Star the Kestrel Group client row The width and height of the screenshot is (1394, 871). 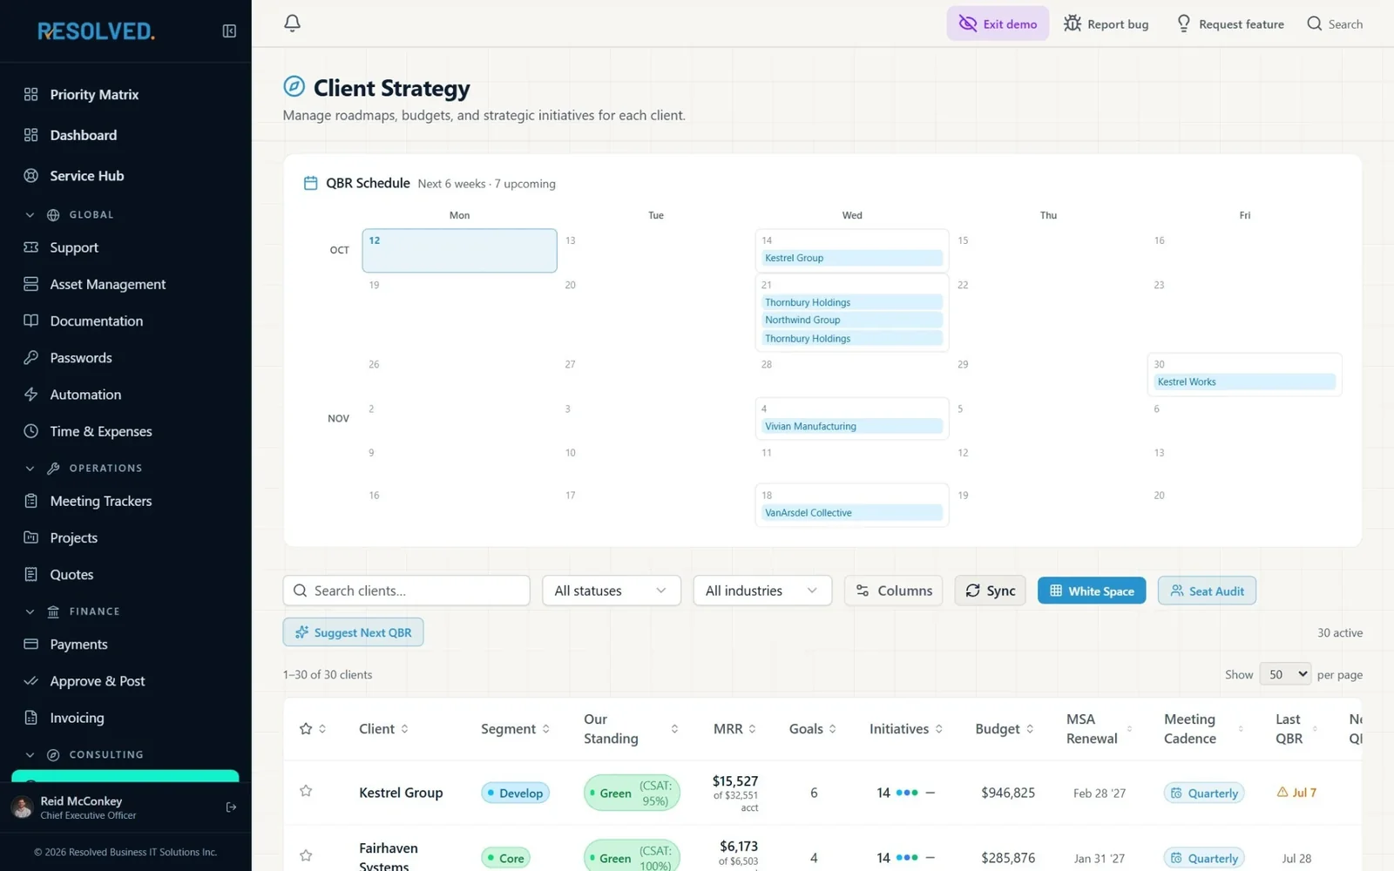(306, 791)
